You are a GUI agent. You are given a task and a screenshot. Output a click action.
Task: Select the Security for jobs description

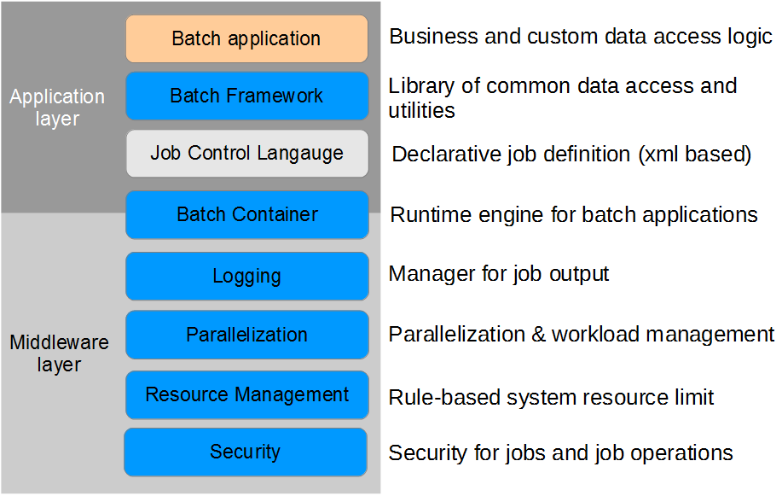pyautogui.click(x=560, y=453)
